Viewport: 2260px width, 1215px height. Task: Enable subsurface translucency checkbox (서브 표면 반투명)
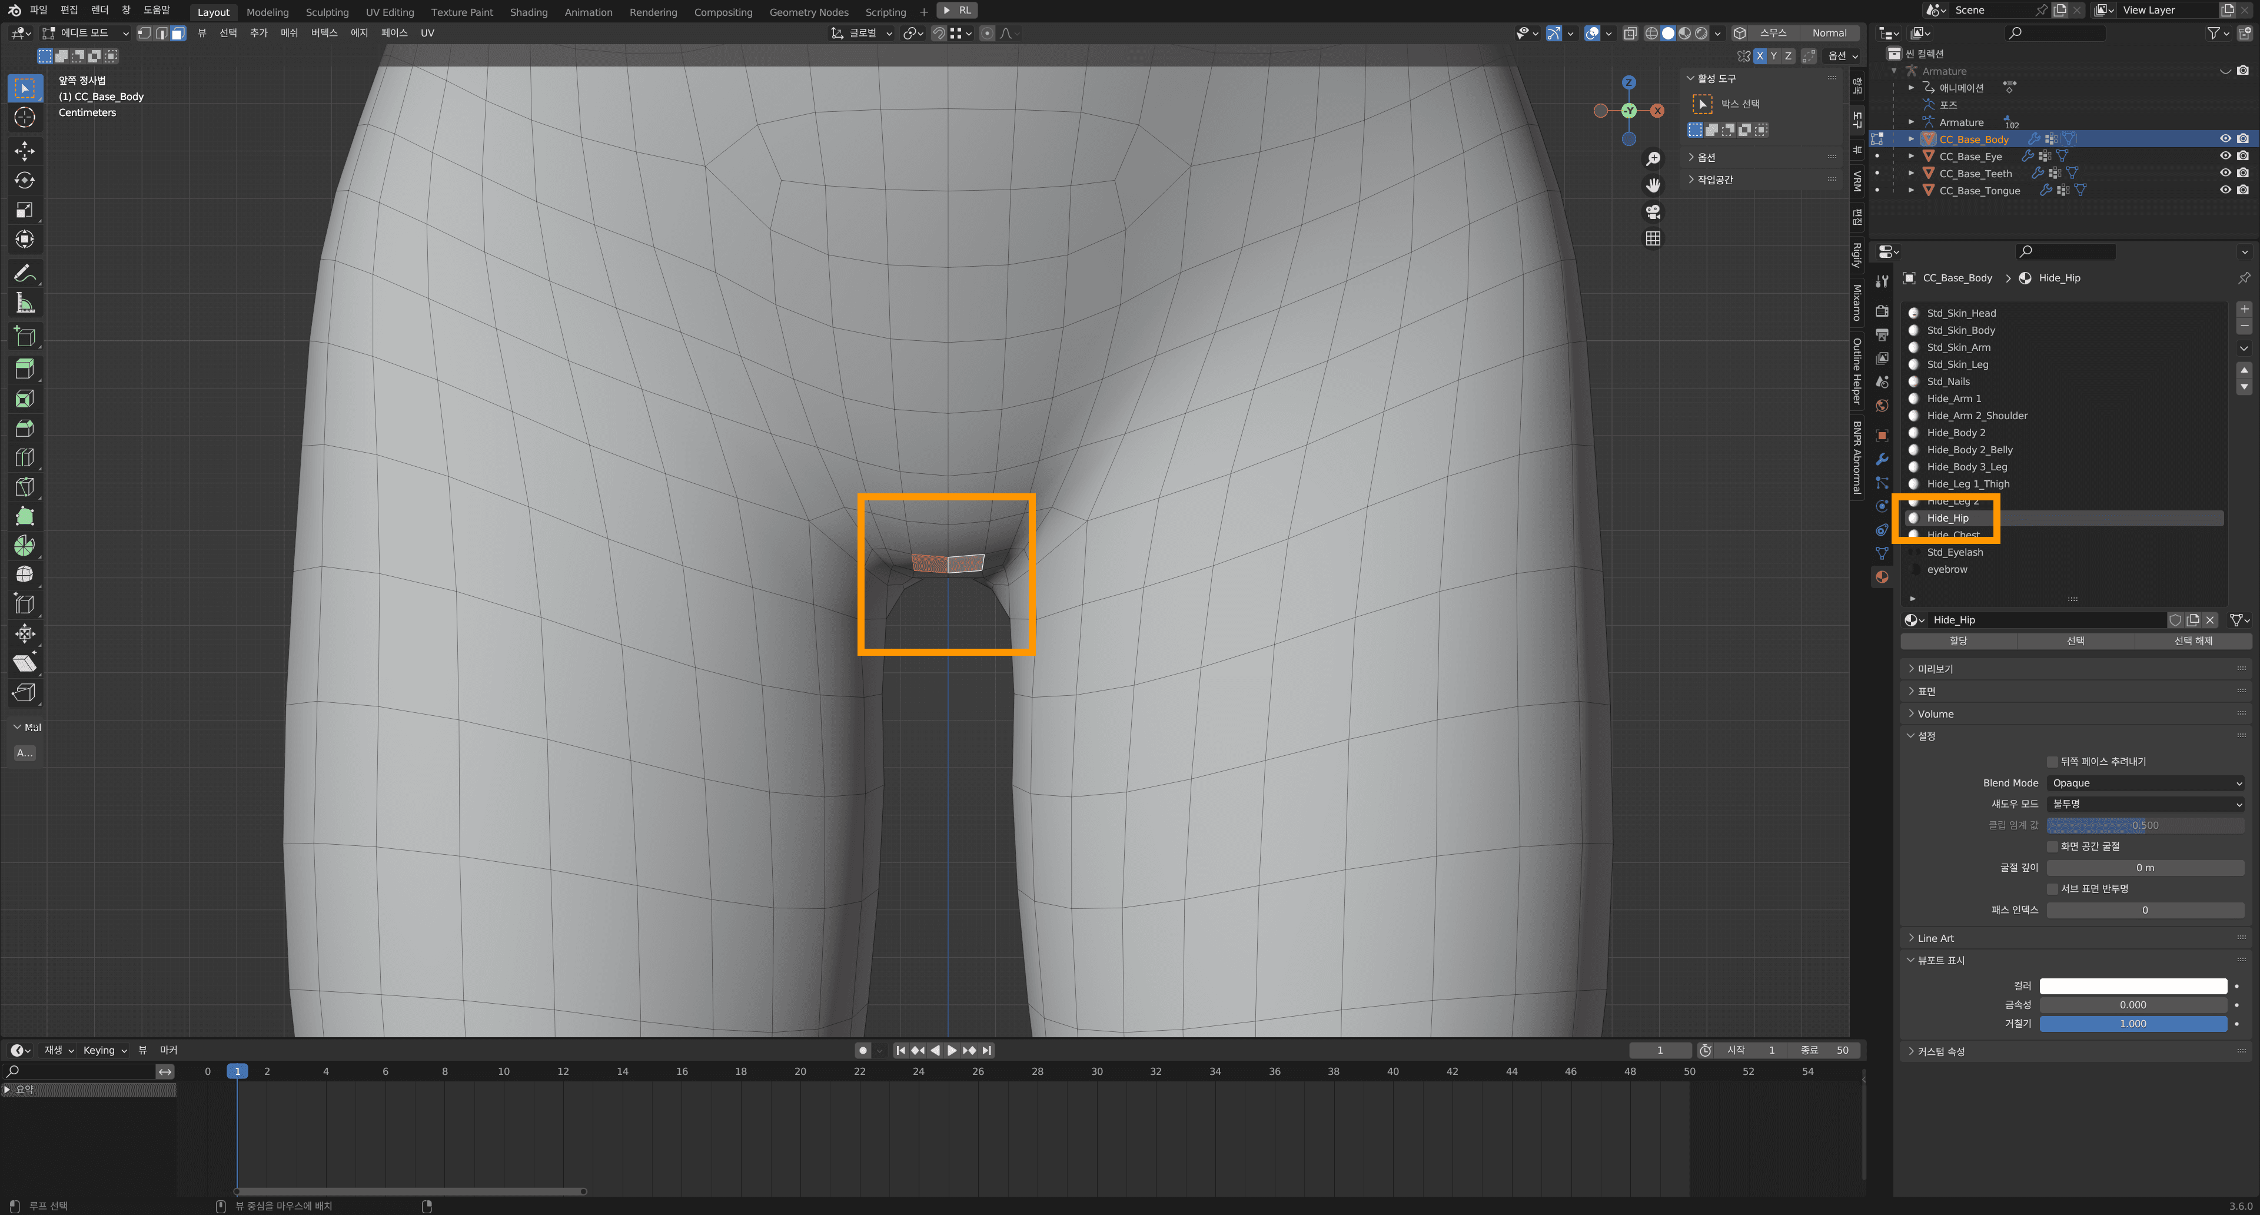pos(2052,889)
